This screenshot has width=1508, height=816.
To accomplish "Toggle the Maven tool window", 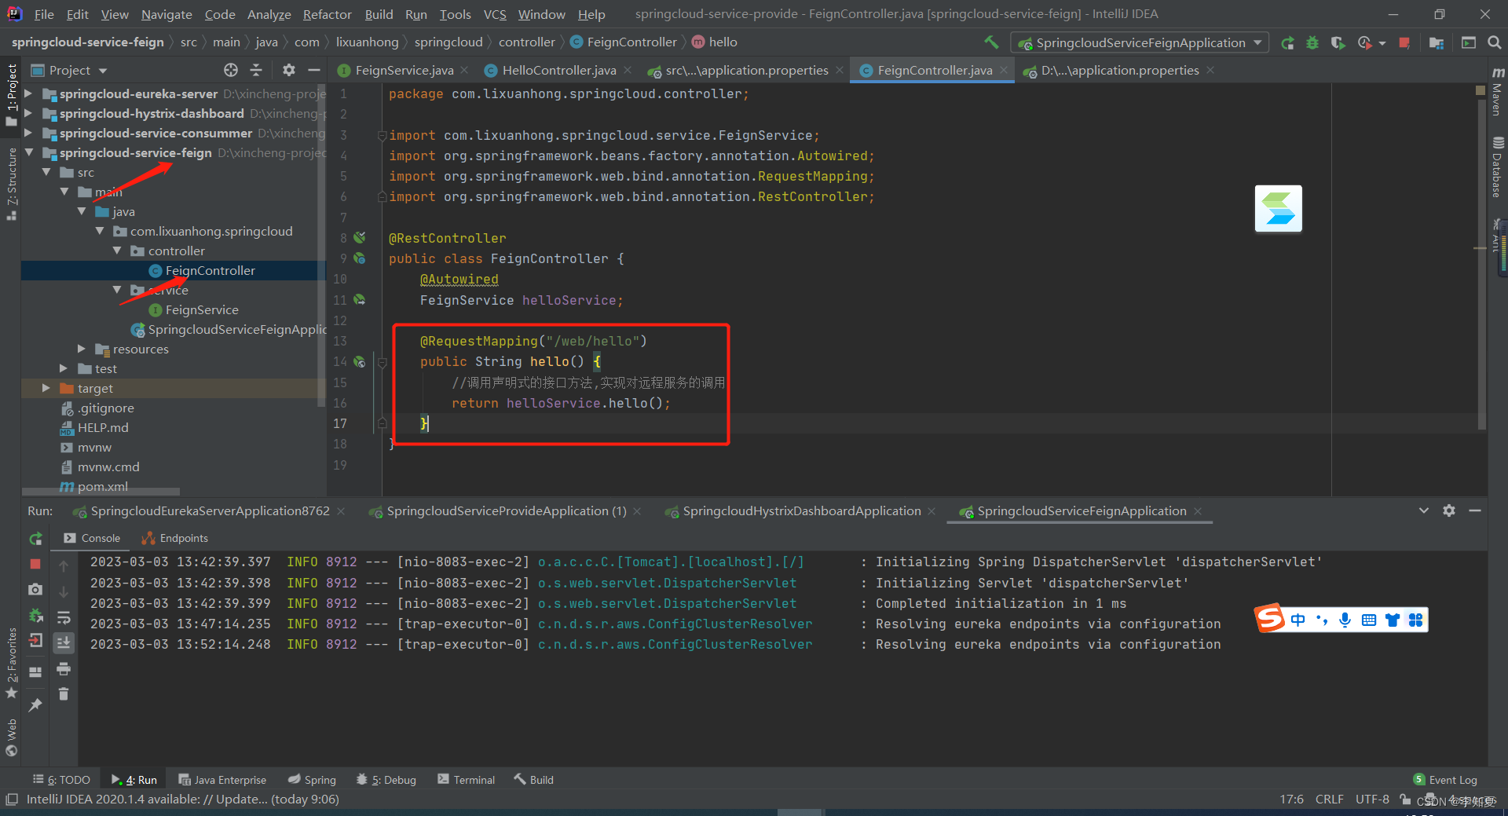I will click(x=1498, y=92).
